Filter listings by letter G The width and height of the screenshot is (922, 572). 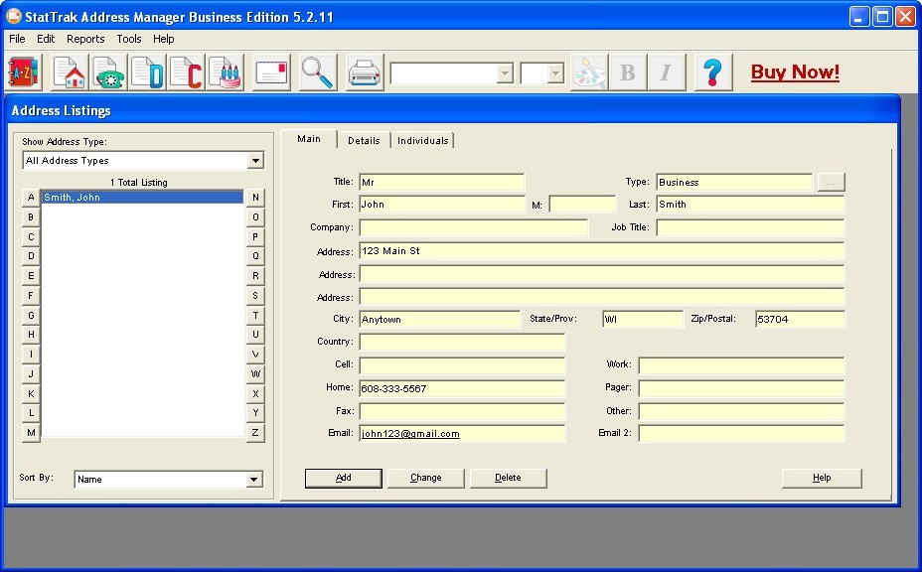(31, 315)
